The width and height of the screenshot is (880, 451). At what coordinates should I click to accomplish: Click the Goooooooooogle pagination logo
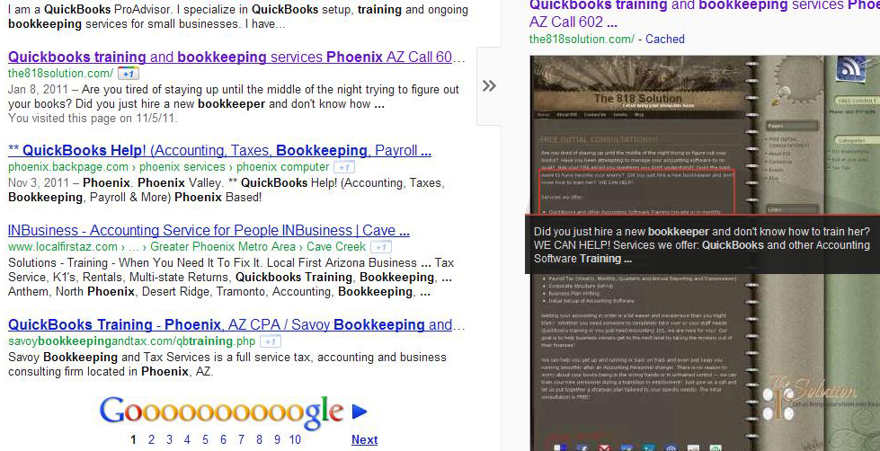click(221, 411)
